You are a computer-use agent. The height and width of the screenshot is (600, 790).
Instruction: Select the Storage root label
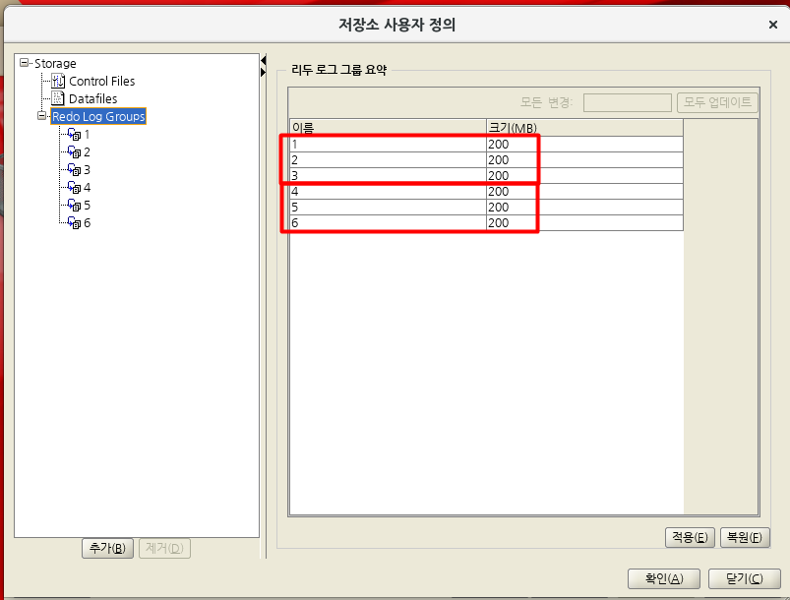pyautogui.click(x=55, y=63)
